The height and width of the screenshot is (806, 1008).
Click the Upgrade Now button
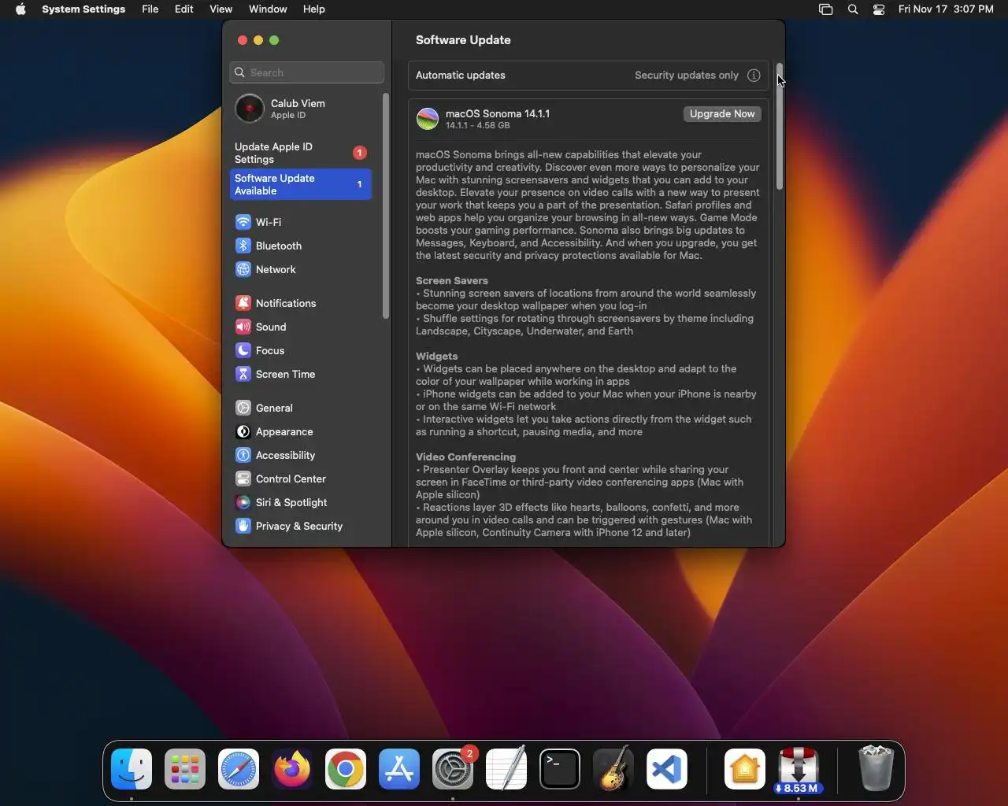tap(722, 114)
